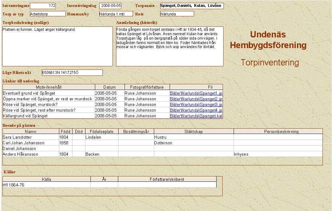Select the Hemman/by field Närlunda 1 mtl
This screenshot has width=332, height=211.
click(x=116, y=14)
